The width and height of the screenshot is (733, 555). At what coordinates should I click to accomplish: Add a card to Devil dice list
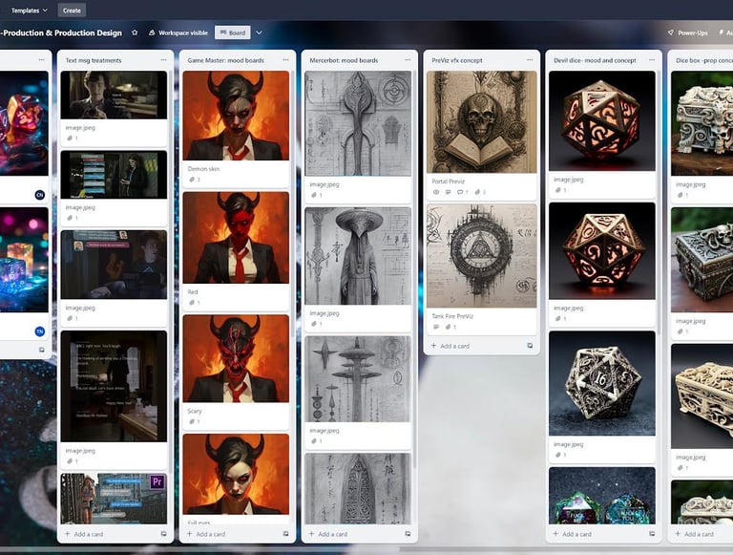(x=573, y=534)
